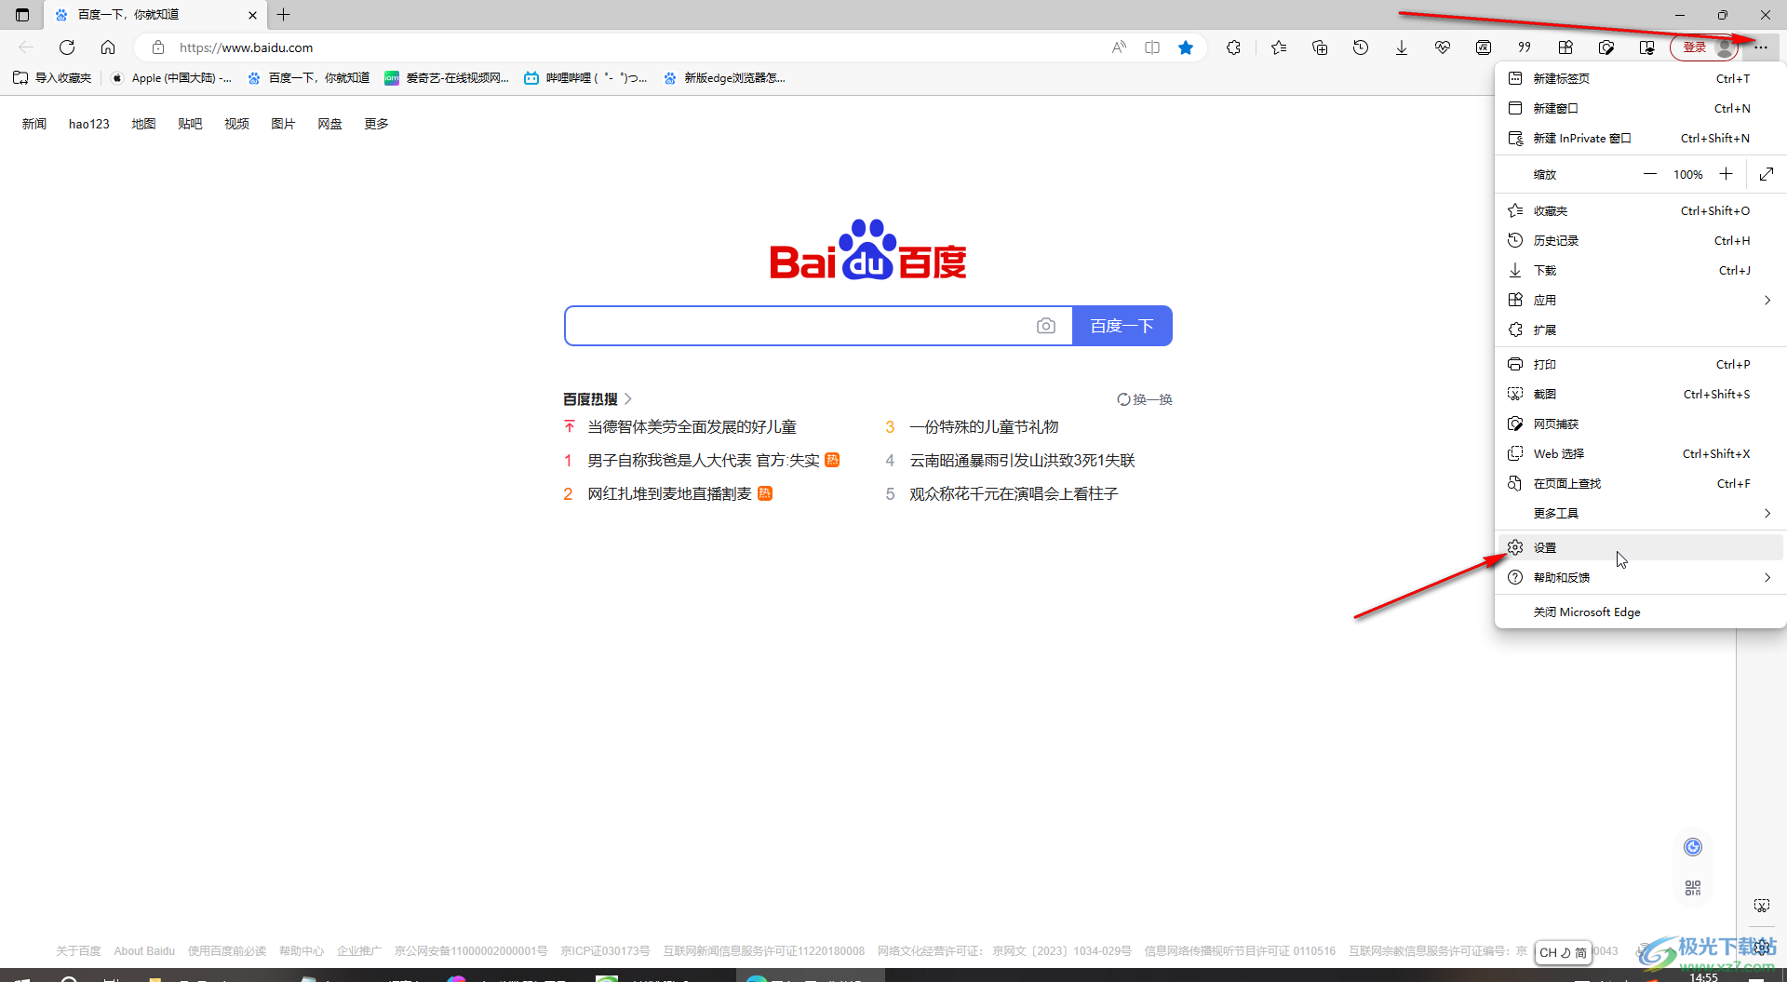Image resolution: width=1787 pixels, height=982 pixels.
Task: Open the collections toolbar icon
Action: pyautogui.click(x=1320, y=47)
